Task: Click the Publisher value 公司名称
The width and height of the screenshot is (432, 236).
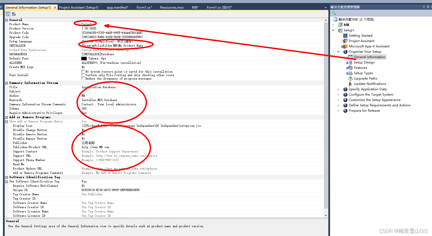Action: click(x=88, y=143)
